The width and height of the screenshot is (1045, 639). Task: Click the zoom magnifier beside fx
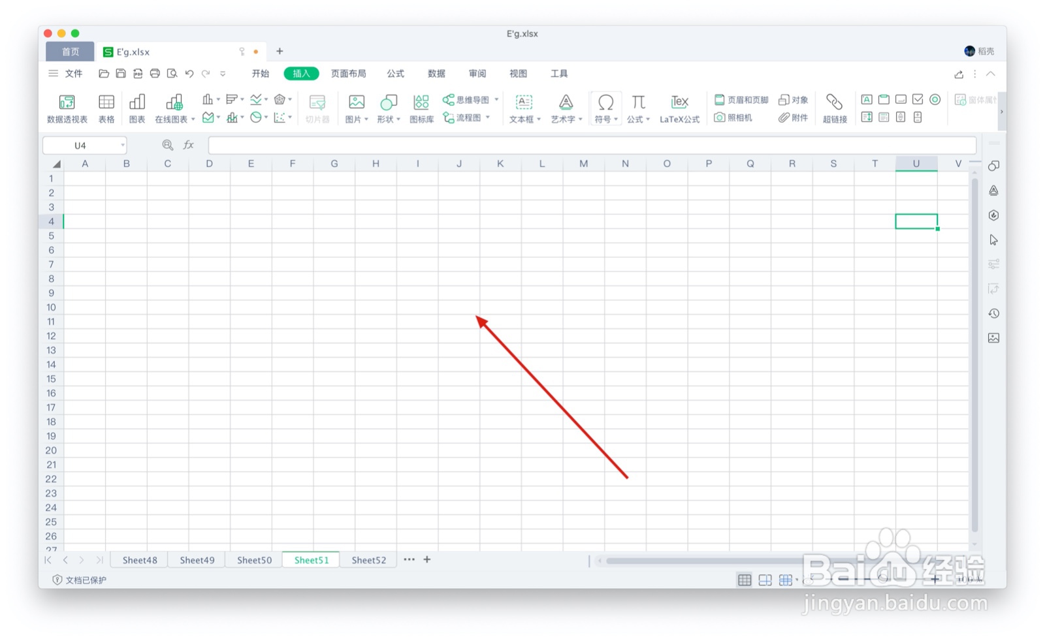point(168,145)
